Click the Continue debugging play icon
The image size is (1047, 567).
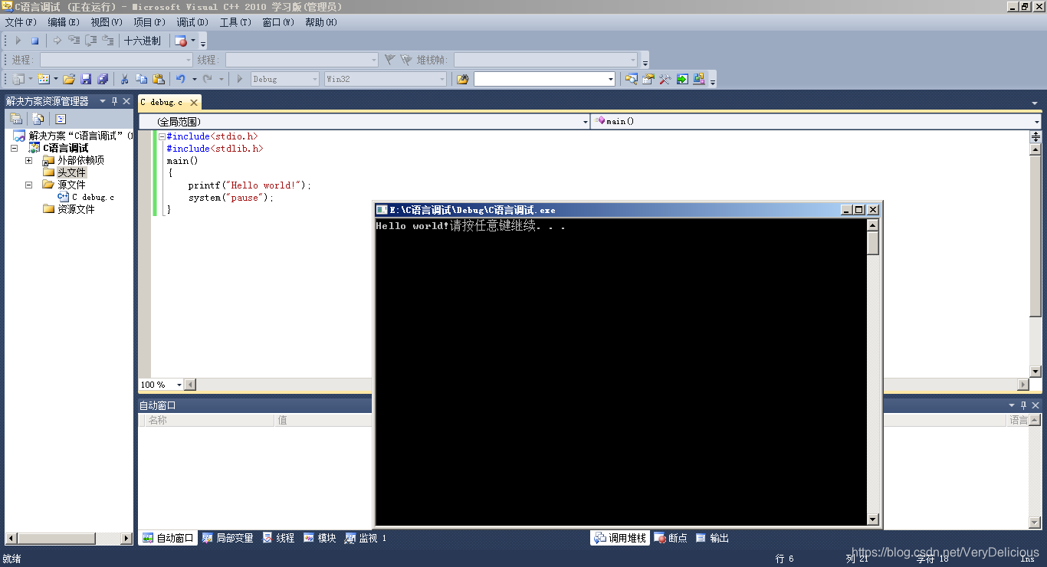point(18,41)
